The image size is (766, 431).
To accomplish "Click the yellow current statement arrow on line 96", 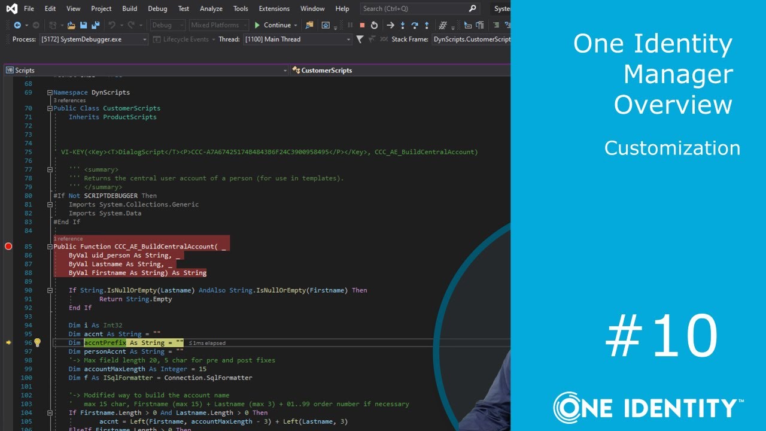I will pyautogui.click(x=8, y=342).
